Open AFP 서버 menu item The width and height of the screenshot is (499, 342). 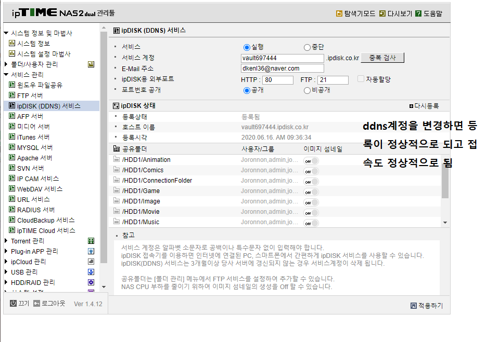point(30,116)
